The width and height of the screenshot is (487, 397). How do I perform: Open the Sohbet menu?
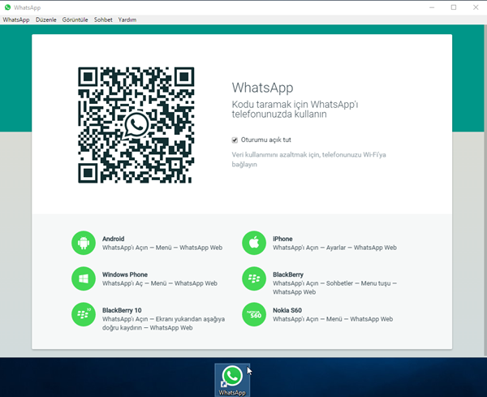(x=103, y=19)
